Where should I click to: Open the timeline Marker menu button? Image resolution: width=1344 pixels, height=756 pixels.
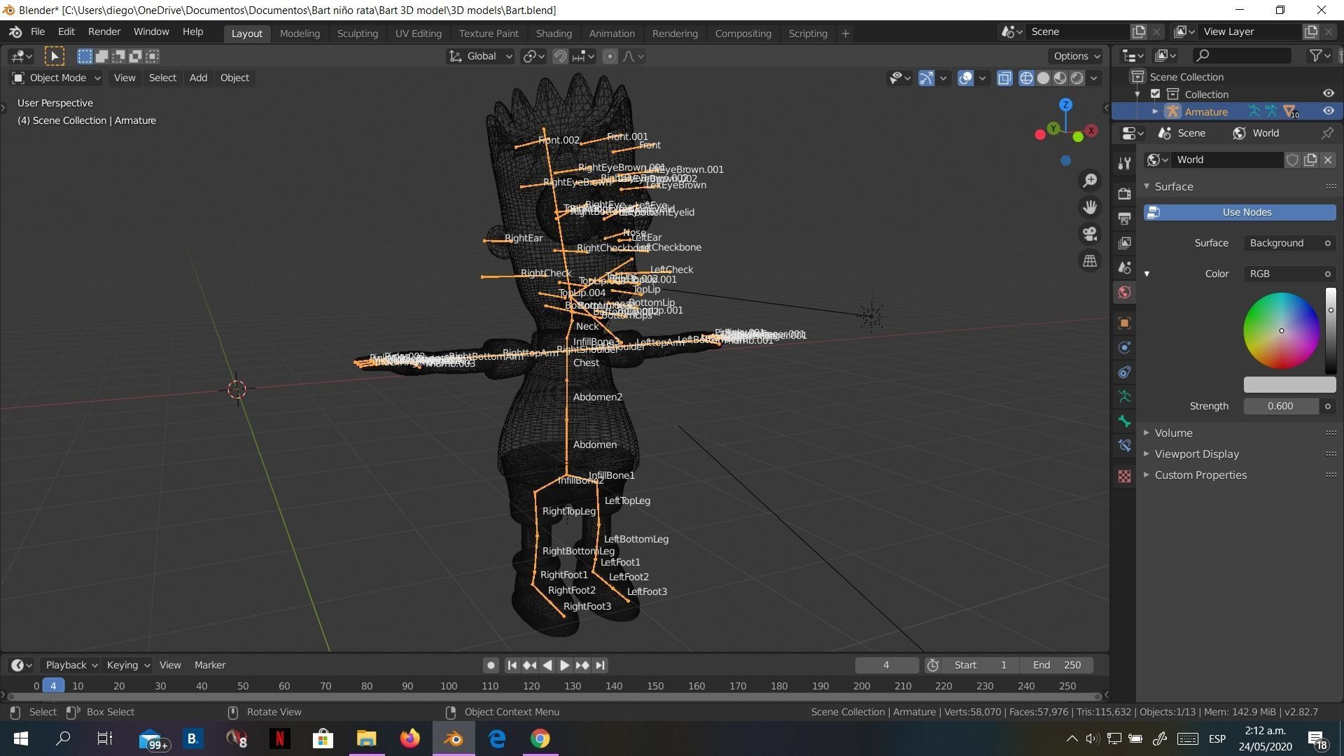coord(209,665)
